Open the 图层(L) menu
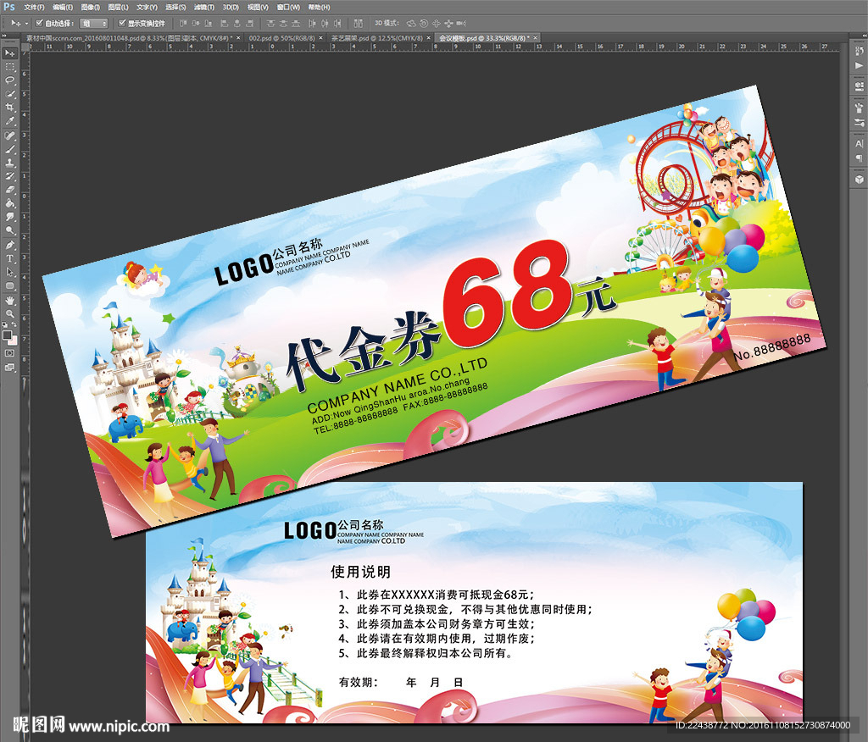868x742 pixels. tap(119, 7)
